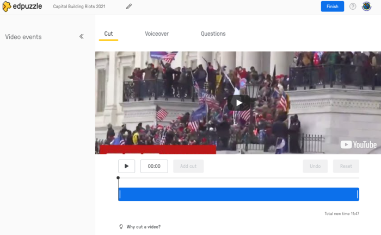
Task: Click the Add cut button
Action: pyautogui.click(x=188, y=166)
